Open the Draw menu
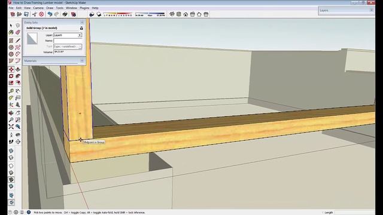 (50, 8)
